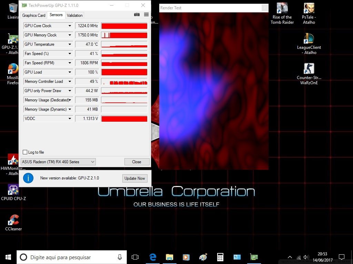Open File Explorer from the taskbar
The width and height of the screenshot is (353, 264).
click(x=170, y=257)
